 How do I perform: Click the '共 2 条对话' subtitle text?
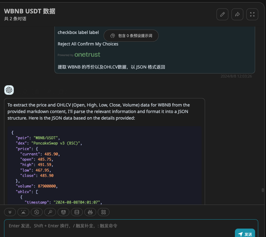[15, 19]
